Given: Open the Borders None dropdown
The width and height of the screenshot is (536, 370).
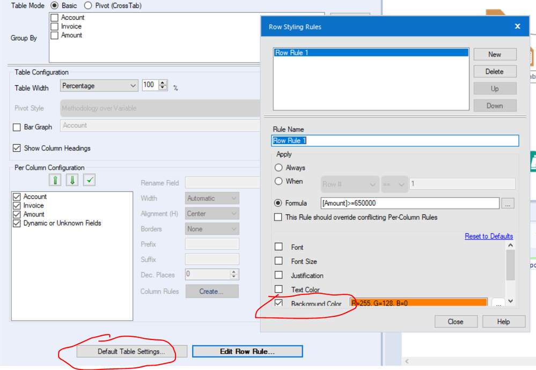Looking at the screenshot, I should click(x=212, y=229).
